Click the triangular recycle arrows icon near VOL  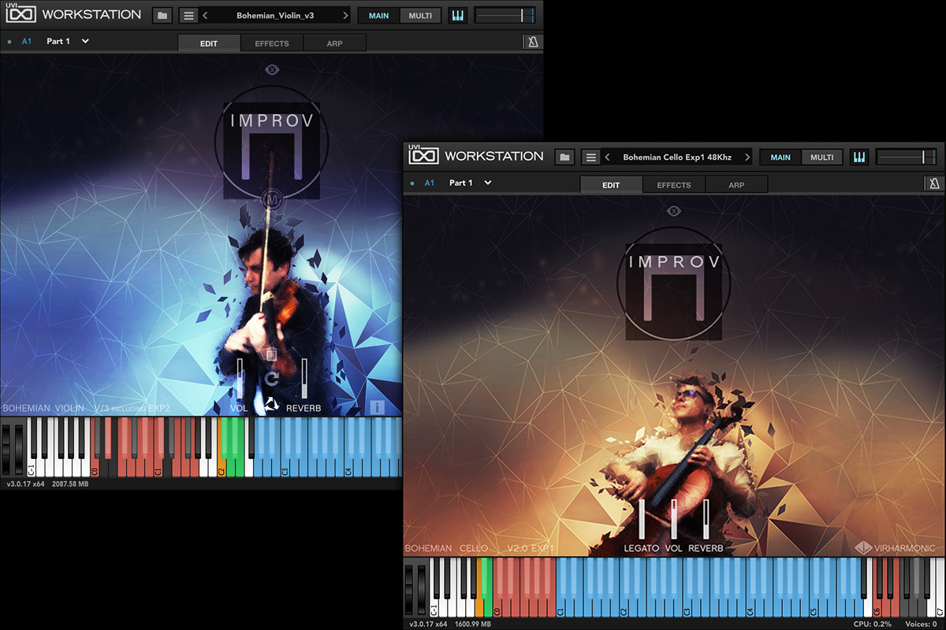(x=271, y=405)
